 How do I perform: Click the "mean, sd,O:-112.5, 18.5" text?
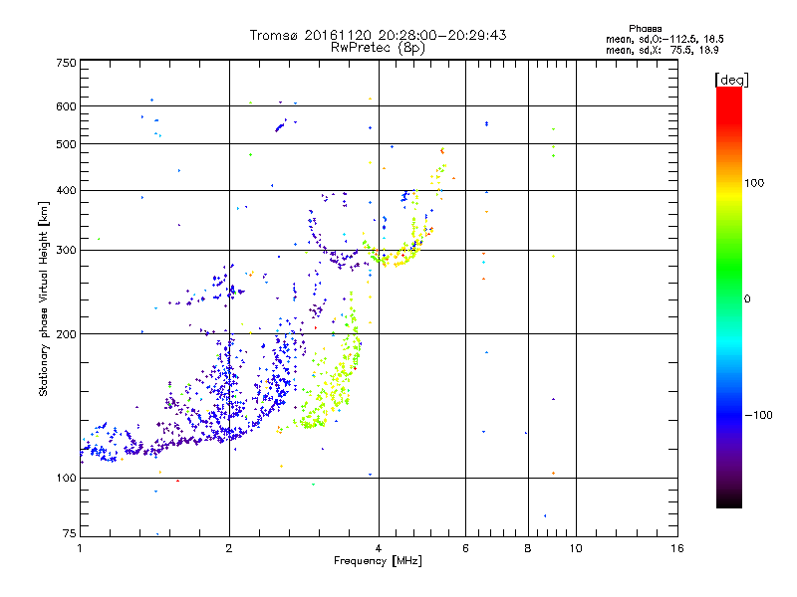[664, 39]
